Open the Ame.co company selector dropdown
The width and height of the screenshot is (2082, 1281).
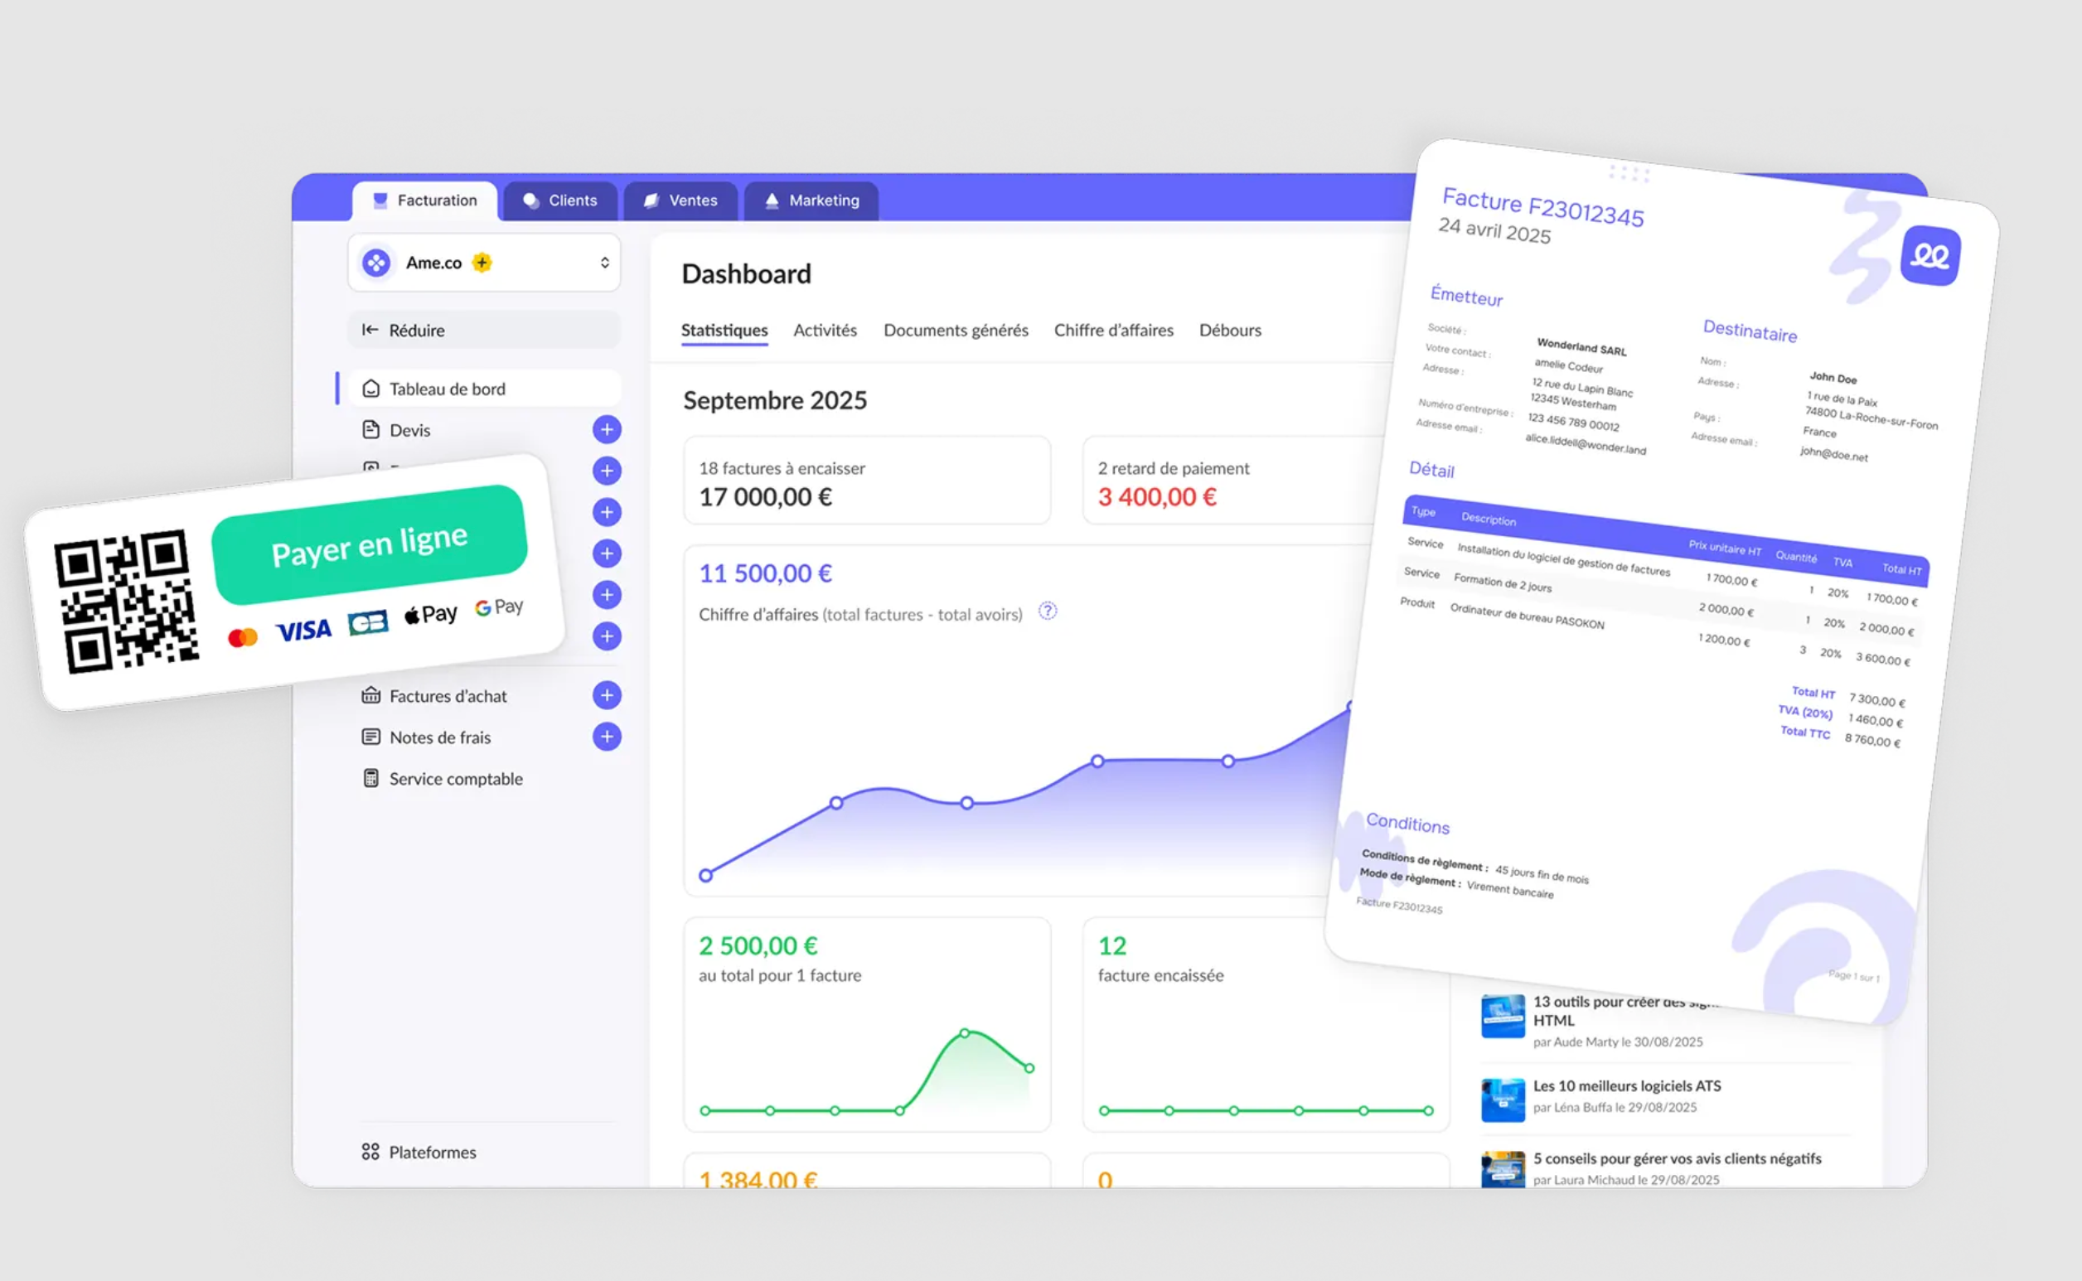coord(603,263)
